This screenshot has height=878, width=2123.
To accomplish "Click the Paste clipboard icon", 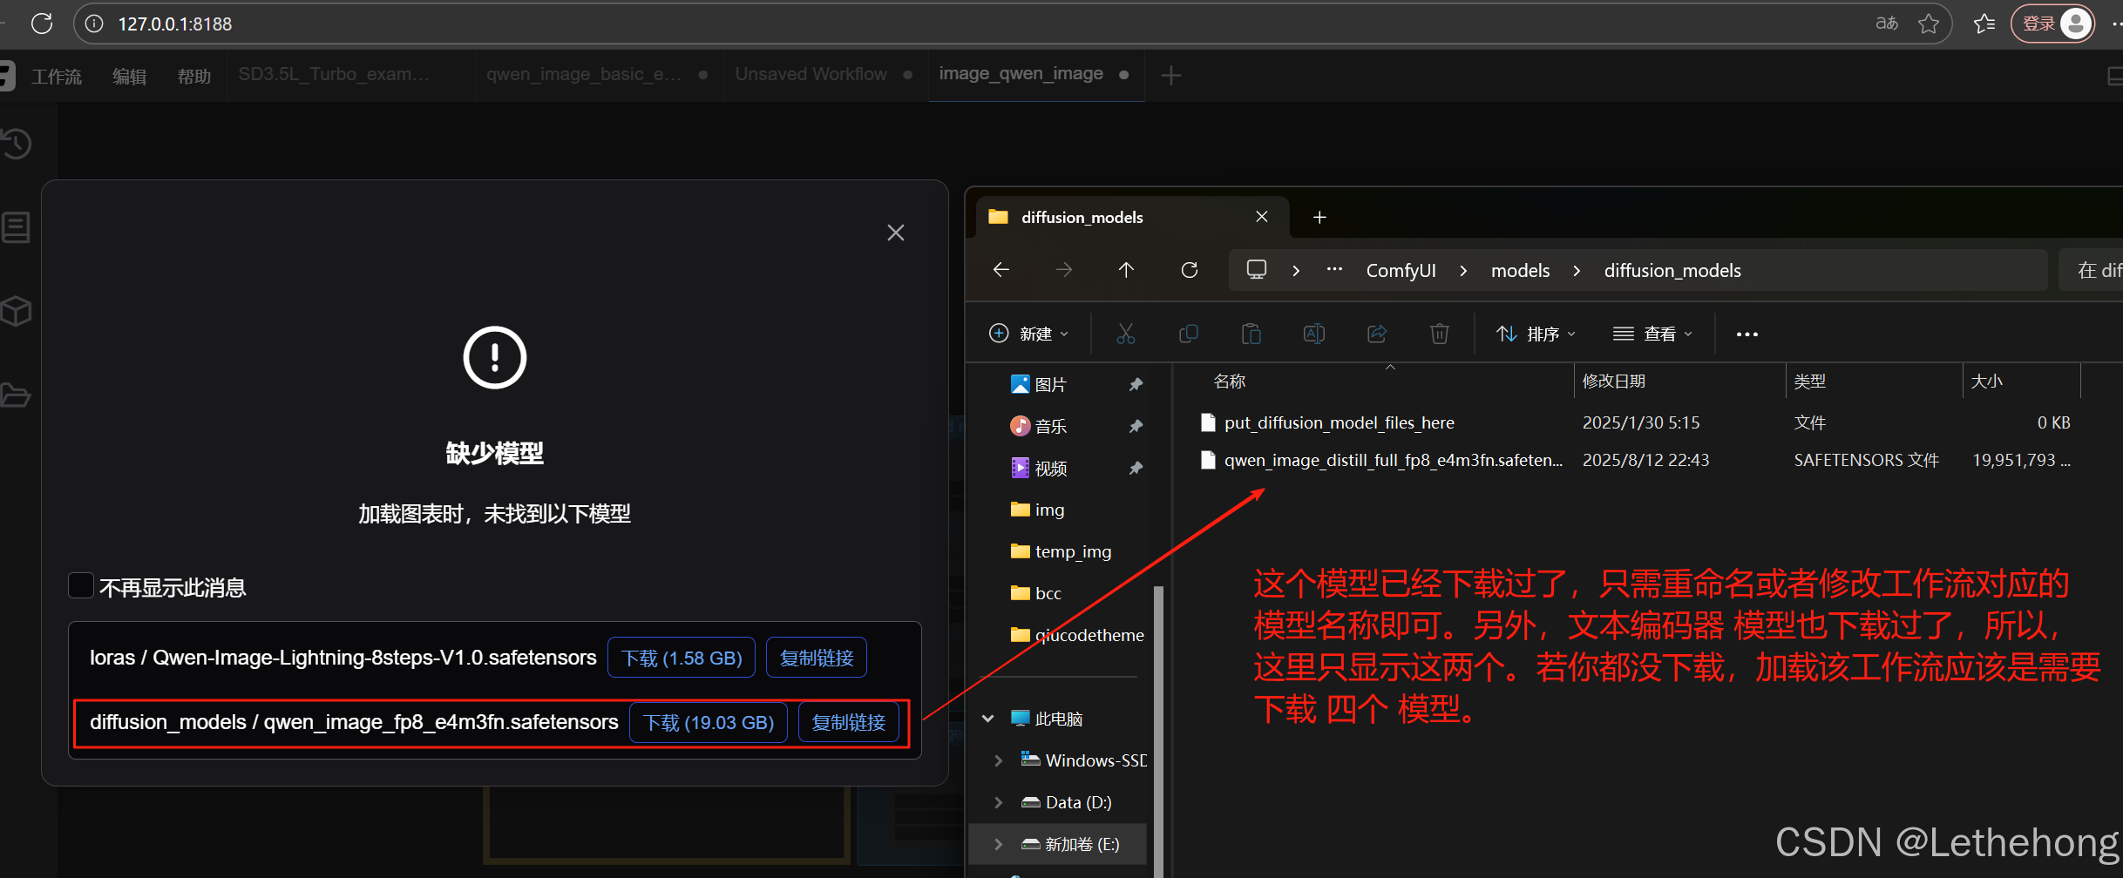I will [x=1251, y=334].
